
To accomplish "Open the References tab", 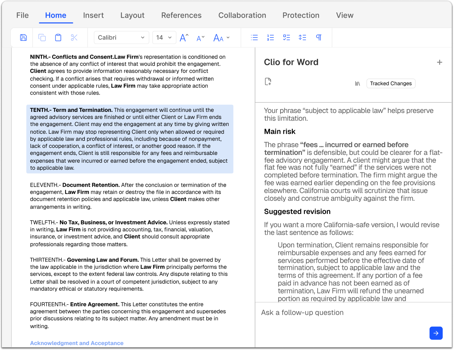I will coord(181,15).
